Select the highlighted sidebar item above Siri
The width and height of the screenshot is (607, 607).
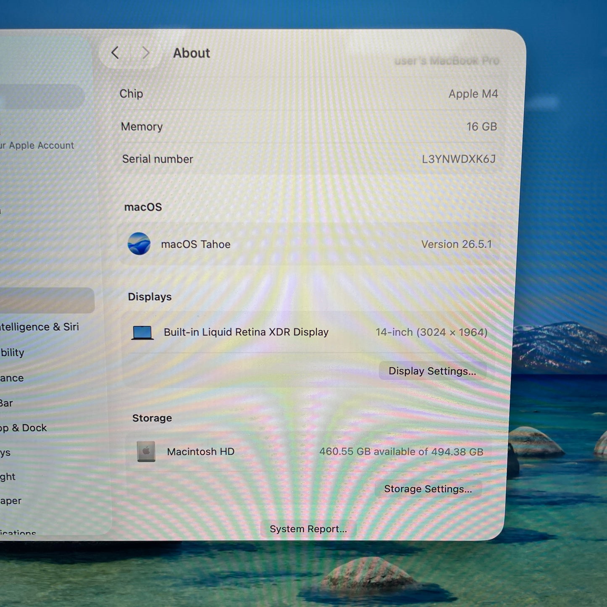click(47, 300)
